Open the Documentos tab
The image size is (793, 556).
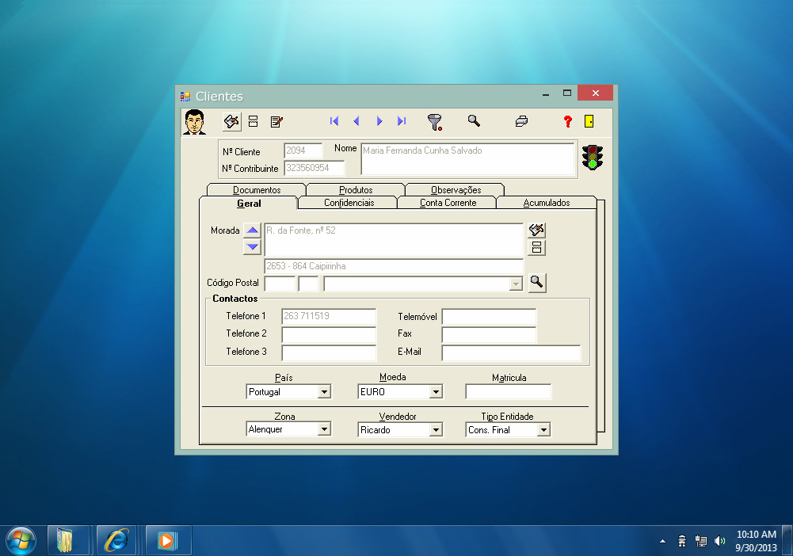[257, 190]
